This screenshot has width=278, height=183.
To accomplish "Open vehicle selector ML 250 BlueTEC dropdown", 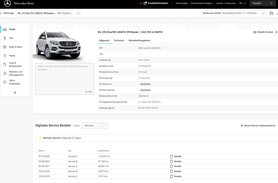I will click(49, 13).
